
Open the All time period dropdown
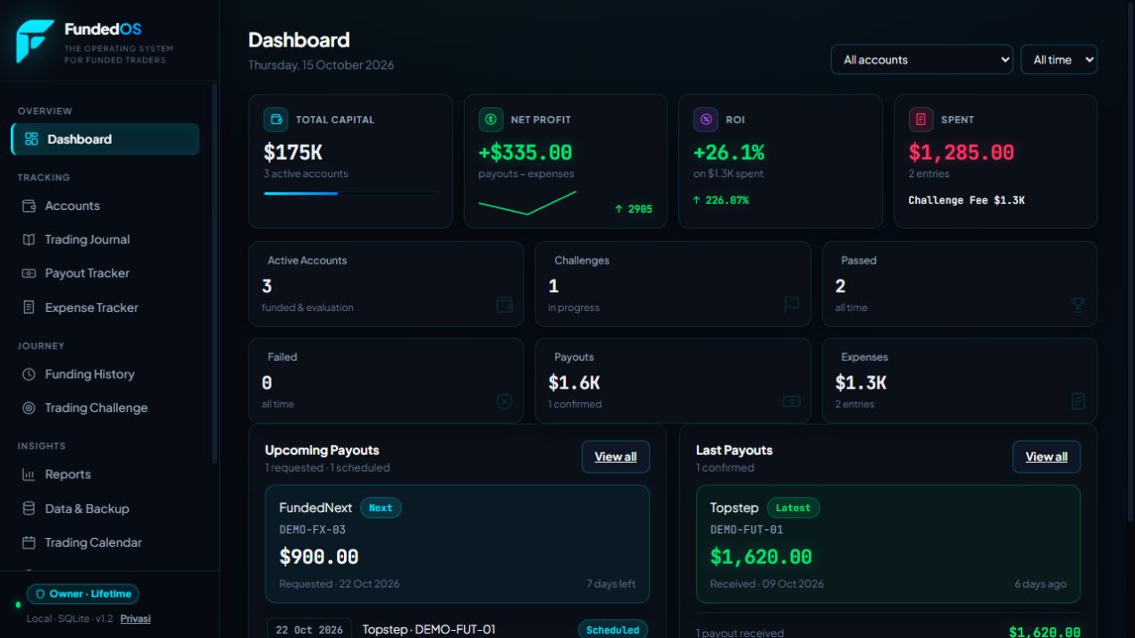click(x=1059, y=60)
